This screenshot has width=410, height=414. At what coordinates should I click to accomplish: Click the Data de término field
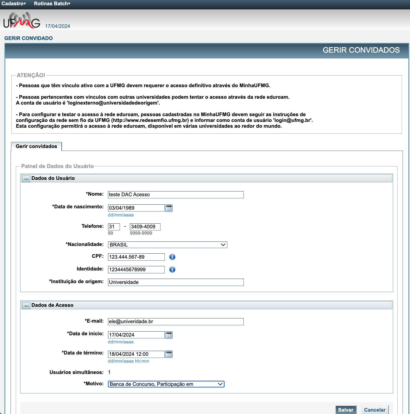tap(136, 354)
